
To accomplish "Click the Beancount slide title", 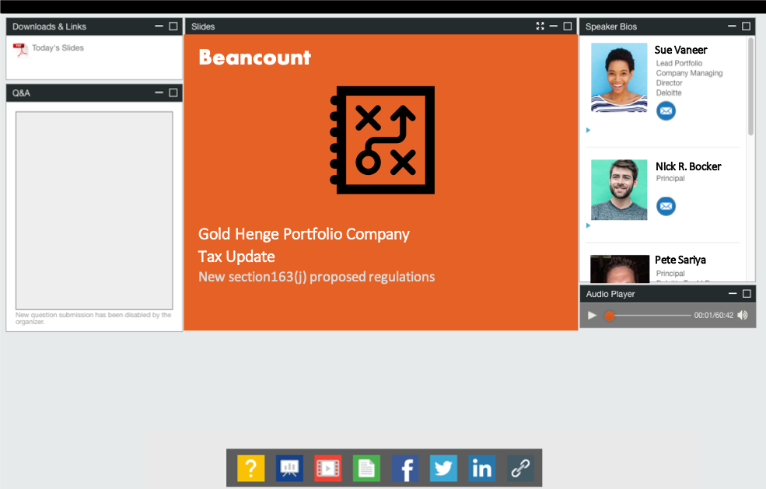I will click(x=254, y=58).
